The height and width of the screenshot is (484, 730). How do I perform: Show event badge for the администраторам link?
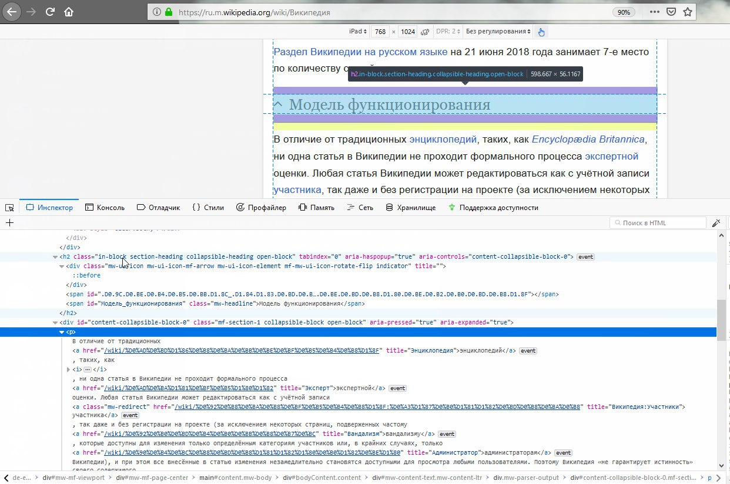pyautogui.click(x=563, y=453)
